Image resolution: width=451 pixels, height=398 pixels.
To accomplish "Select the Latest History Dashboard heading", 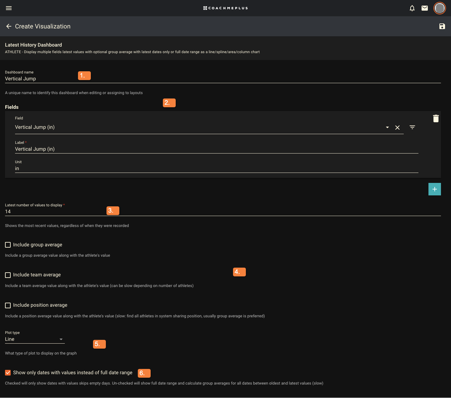I will (x=33, y=45).
